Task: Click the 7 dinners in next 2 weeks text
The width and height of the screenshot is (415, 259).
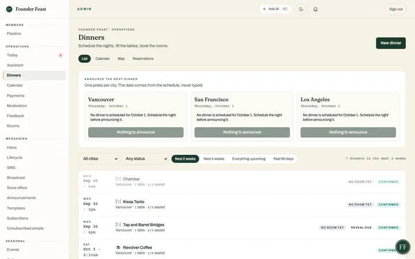Action: coord(375,158)
